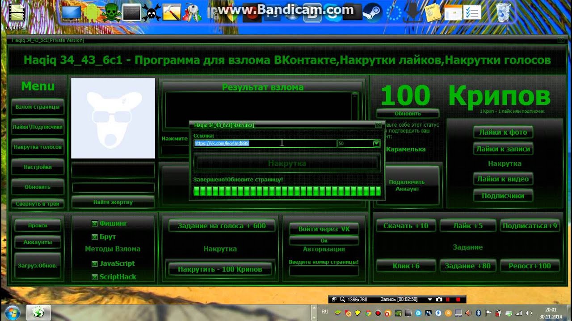Click the Bandicam magnifier icon
Viewport: 572px width, 321px height.
click(x=343, y=300)
